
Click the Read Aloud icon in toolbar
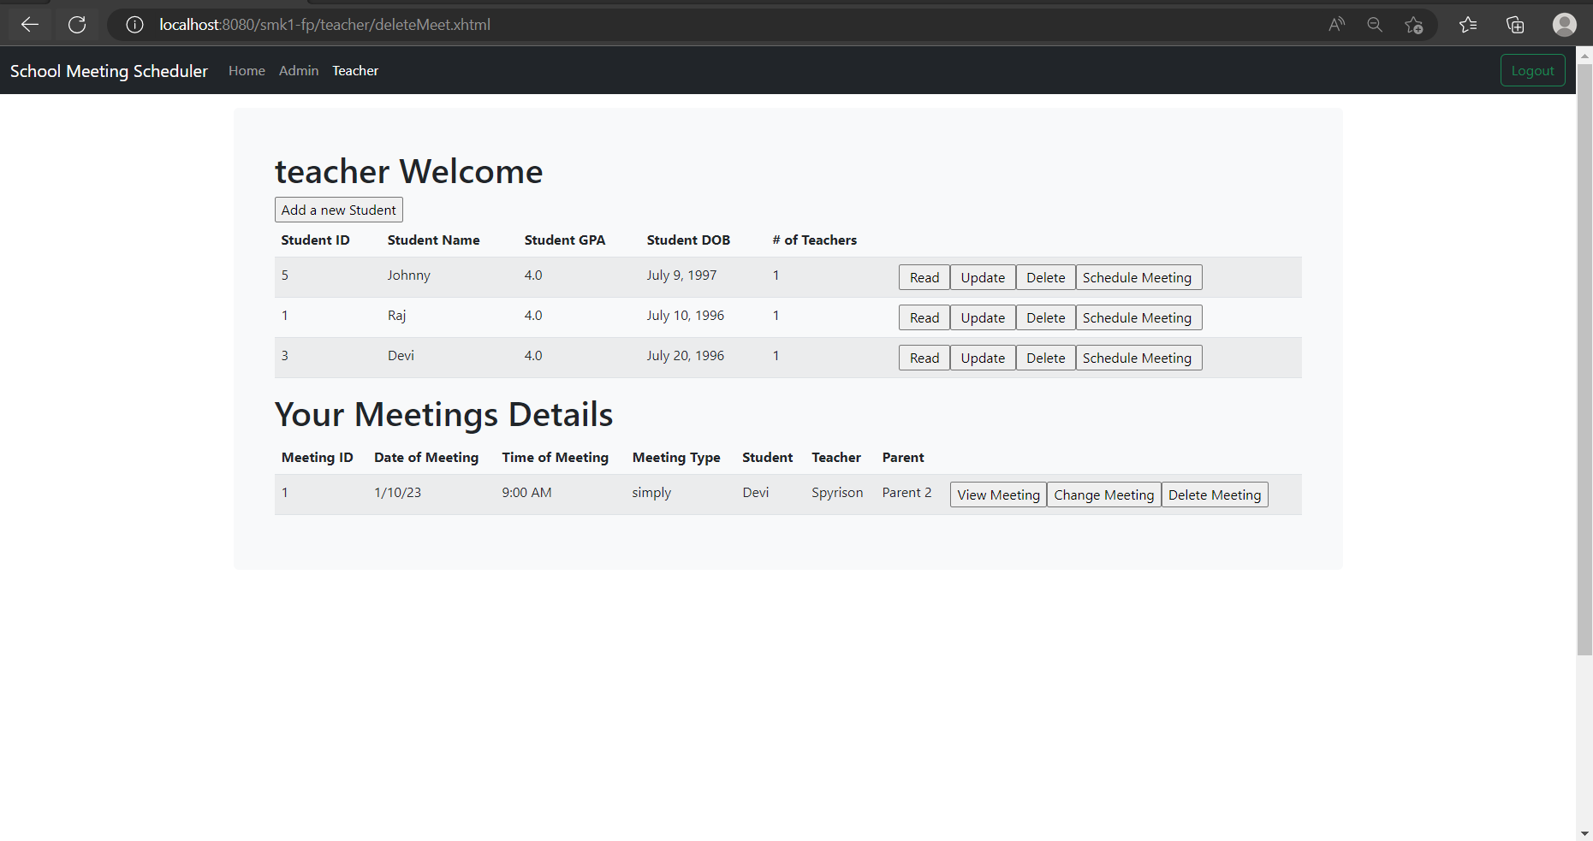[x=1337, y=25]
